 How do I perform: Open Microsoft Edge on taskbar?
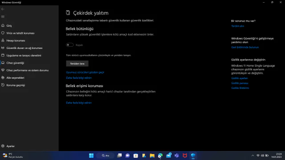(160, 156)
